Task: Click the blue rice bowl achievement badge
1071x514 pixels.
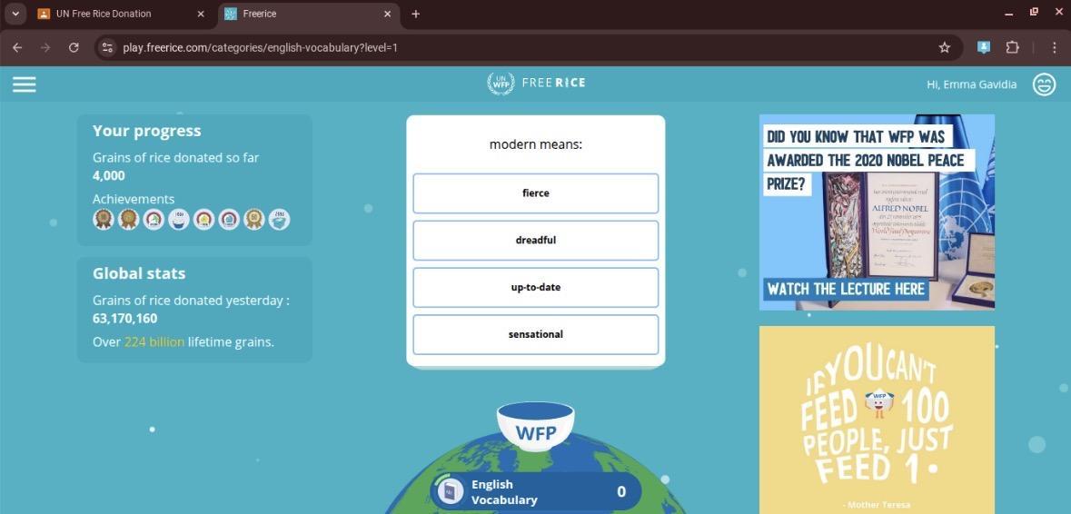Action: (178, 219)
